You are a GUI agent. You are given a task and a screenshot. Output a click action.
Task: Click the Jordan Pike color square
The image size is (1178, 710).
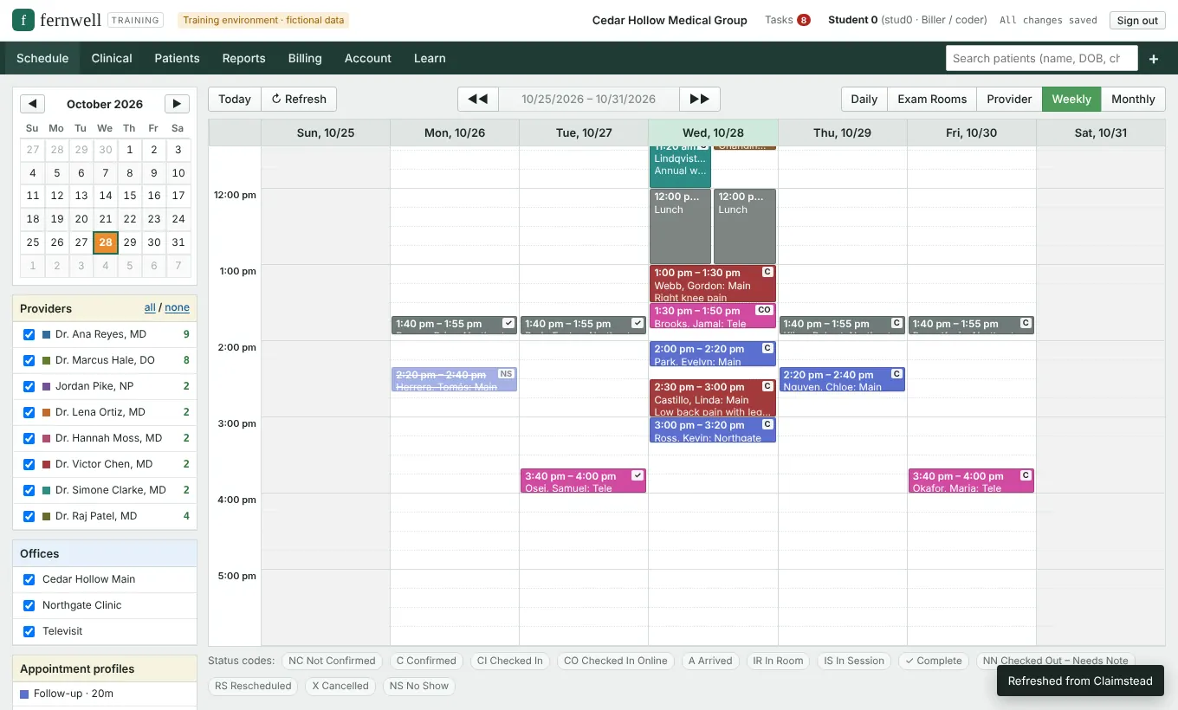(x=47, y=386)
